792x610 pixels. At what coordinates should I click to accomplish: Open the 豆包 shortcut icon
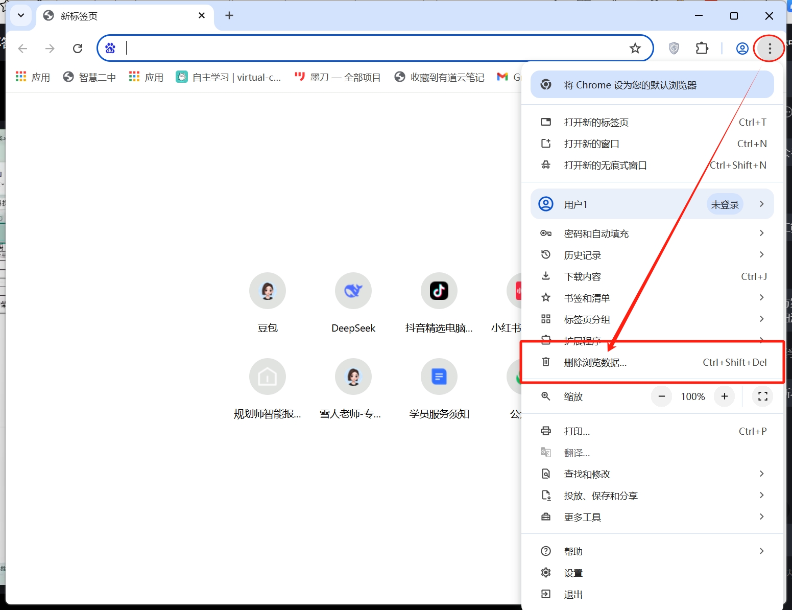pos(267,291)
